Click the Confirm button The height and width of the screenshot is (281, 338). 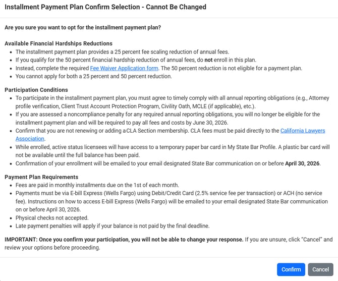[291, 269]
